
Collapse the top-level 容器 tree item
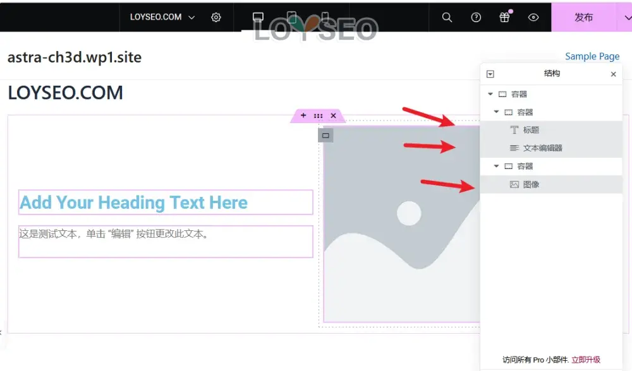490,94
